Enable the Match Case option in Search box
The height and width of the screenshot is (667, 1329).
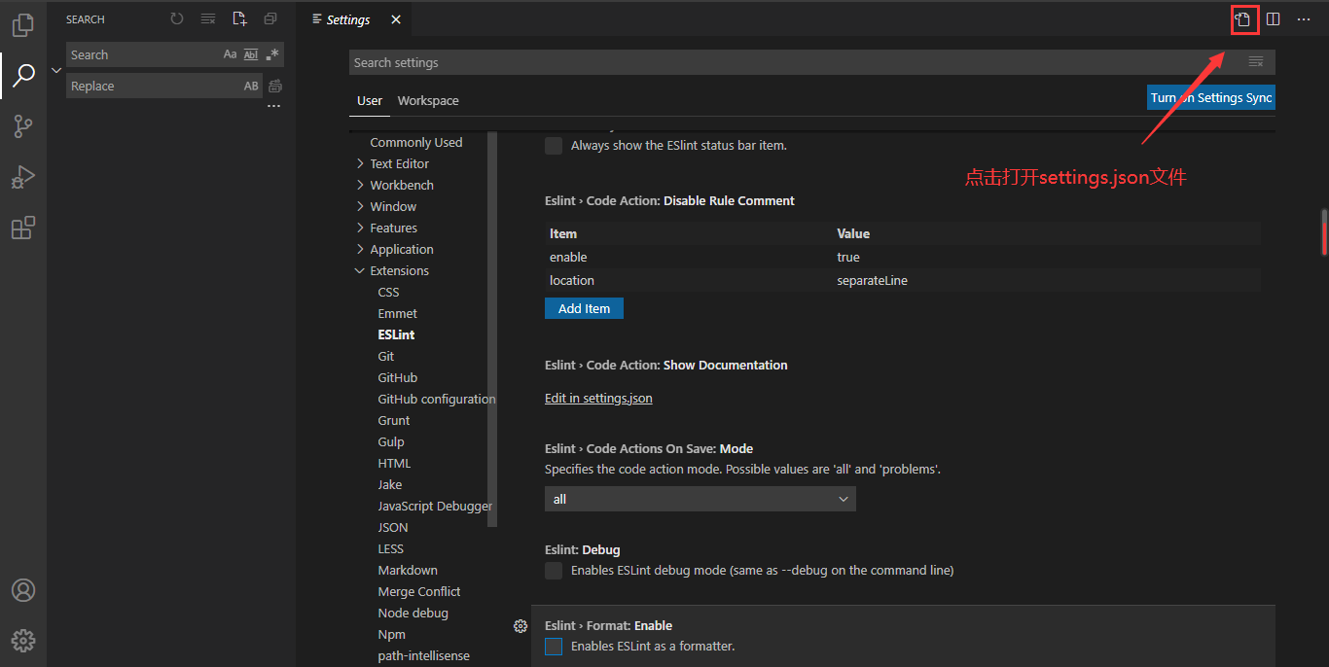point(230,54)
